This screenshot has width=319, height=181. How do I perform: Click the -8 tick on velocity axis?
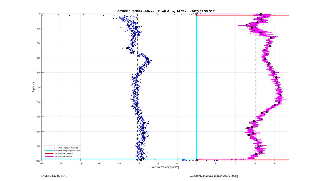pyautogui.click(x=158, y=164)
